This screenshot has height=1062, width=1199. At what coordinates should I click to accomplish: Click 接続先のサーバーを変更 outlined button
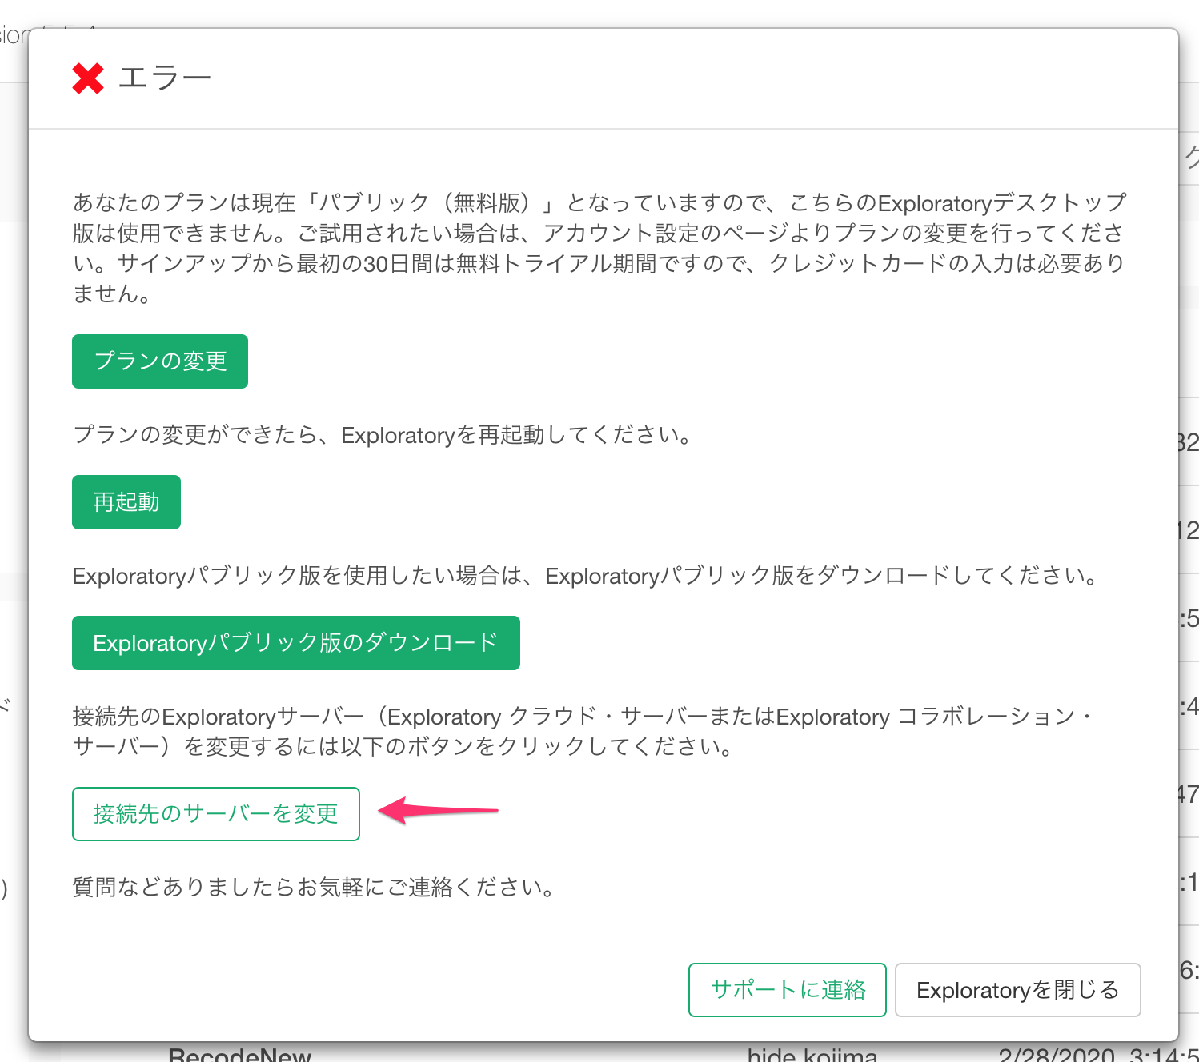pyautogui.click(x=216, y=814)
